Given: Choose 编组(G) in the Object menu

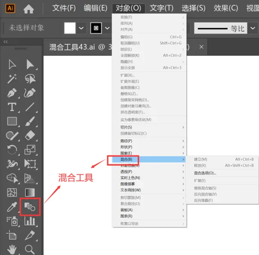Looking at the screenshot, I should (149, 37).
